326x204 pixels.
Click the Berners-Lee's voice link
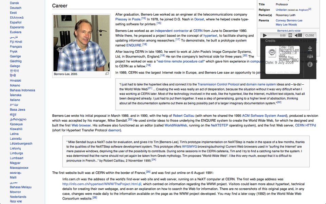(289, 30)
